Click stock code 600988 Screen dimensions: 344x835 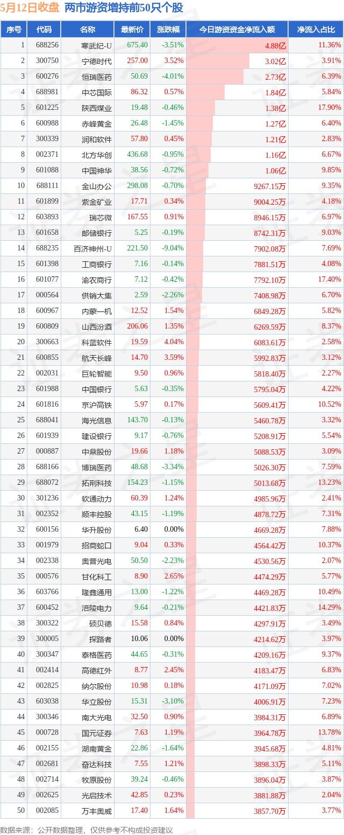(47, 123)
